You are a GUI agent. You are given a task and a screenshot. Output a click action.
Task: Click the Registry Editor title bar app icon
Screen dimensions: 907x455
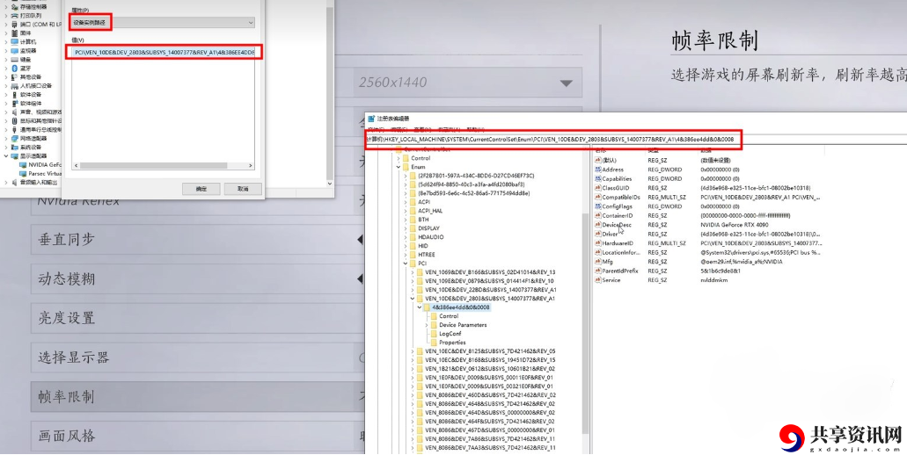[371, 119]
